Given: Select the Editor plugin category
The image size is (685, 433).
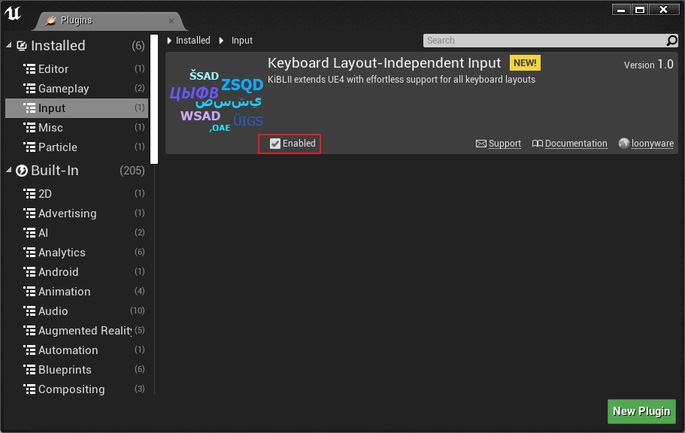Looking at the screenshot, I should pos(77,69).
